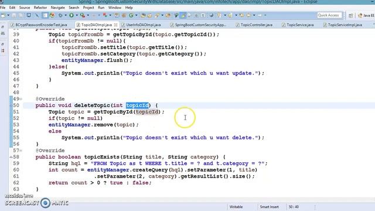Click the Quick Access search field

[x=329, y=15]
